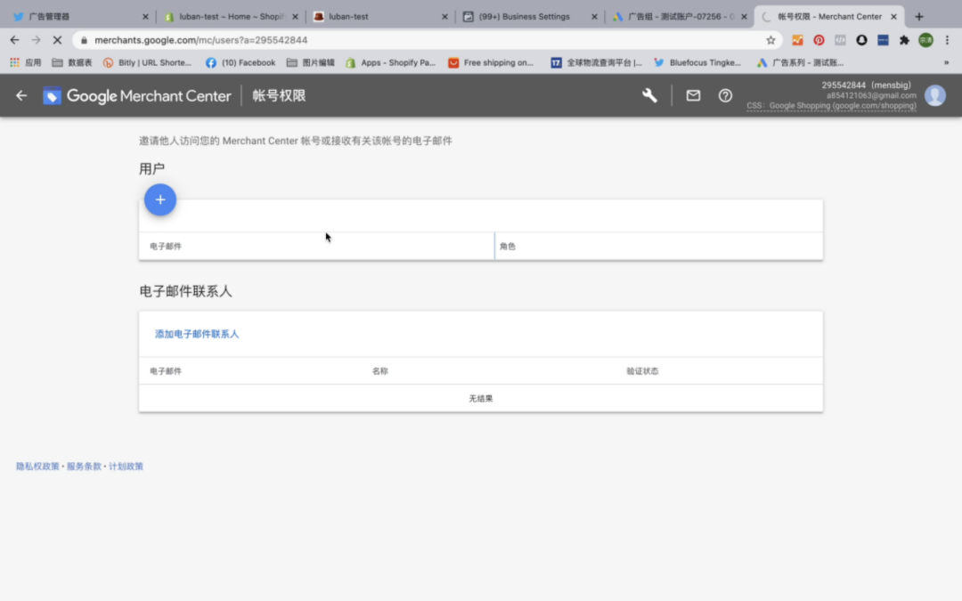Switch to the 广告组 测试账户 Google Ads tab
The height and width of the screenshot is (601, 962).
click(x=680, y=17)
